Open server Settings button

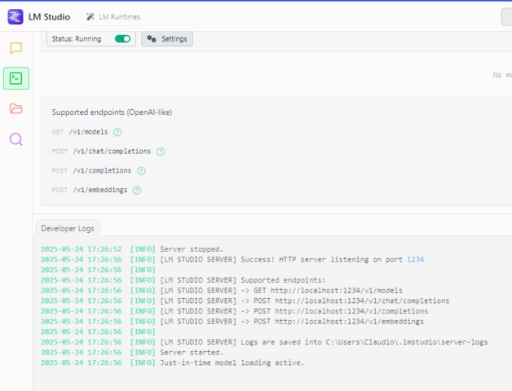pyautogui.click(x=167, y=39)
